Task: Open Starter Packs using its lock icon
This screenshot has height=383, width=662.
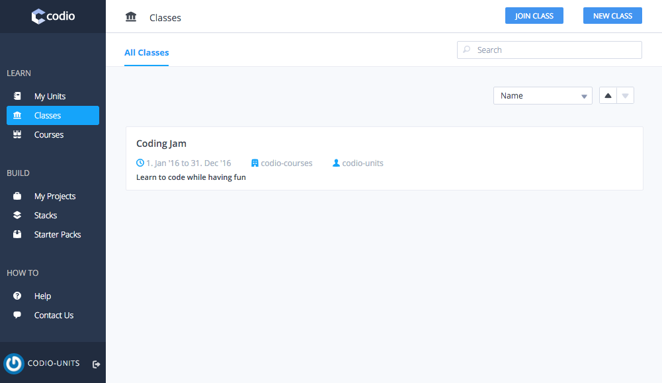Action: pos(17,234)
